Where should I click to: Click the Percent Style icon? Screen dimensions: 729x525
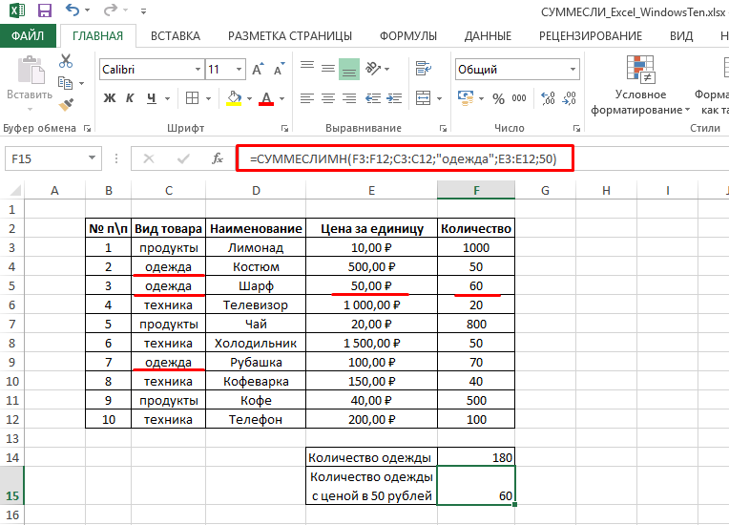pyautogui.click(x=497, y=98)
